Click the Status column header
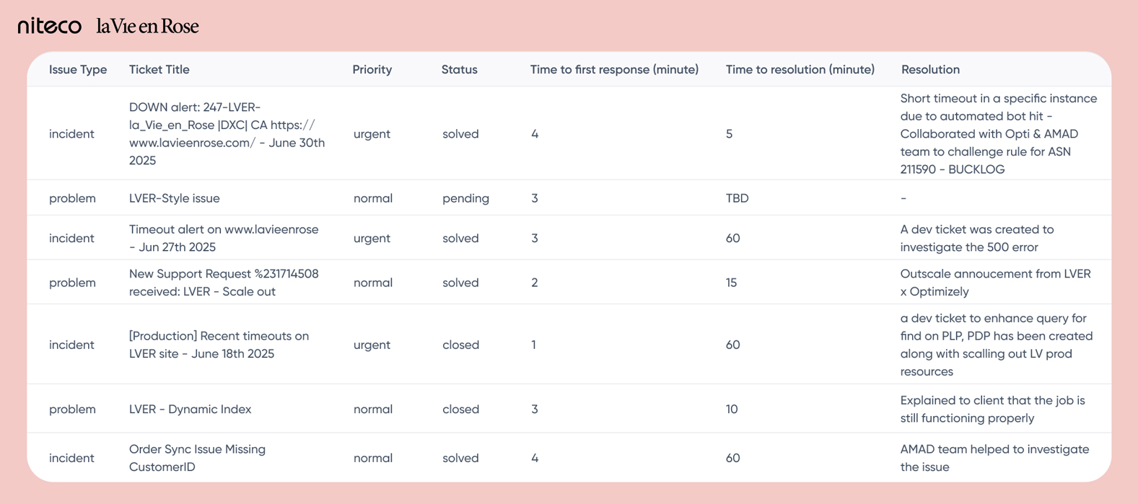1138x504 pixels. [459, 69]
